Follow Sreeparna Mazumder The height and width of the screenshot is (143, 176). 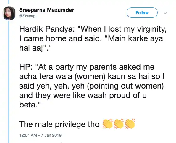coord(142,12)
